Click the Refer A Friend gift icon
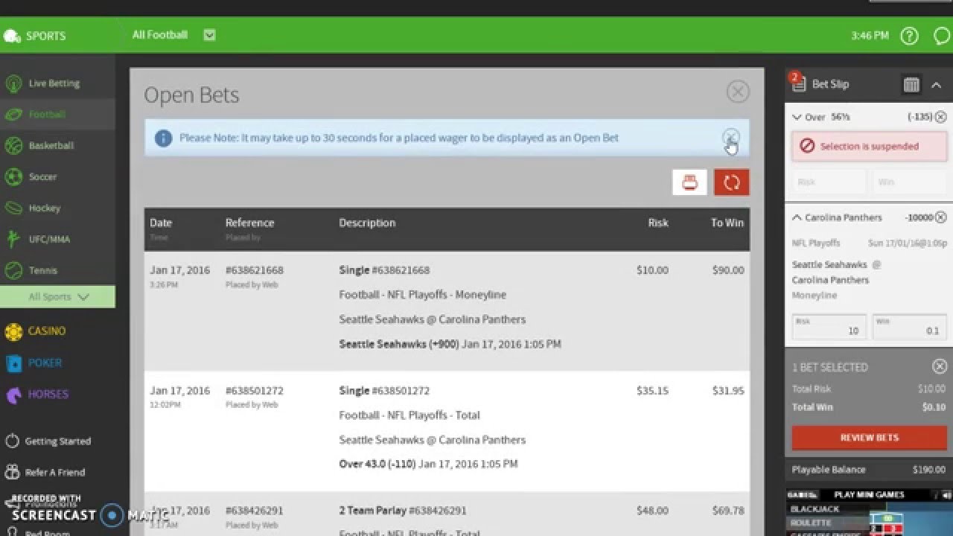The height and width of the screenshot is (536, 953). click(12, 472)
